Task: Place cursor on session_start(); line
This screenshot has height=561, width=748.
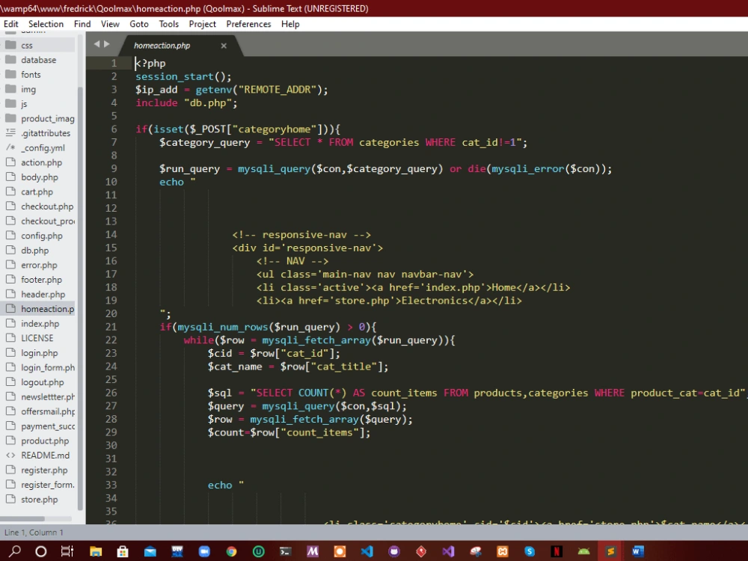Action: point(183,76)
